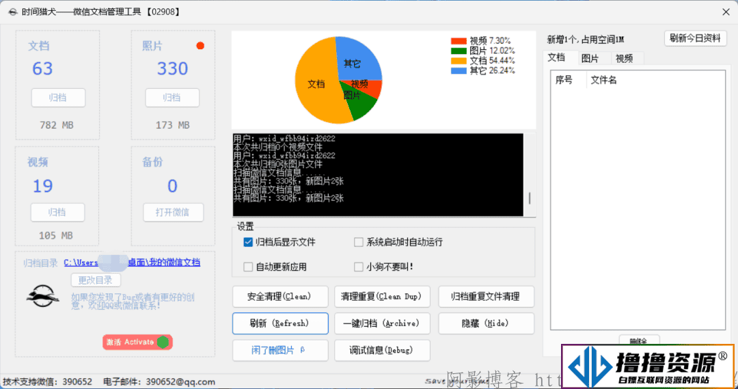Viewport: 738px width, 389px height.
Task: Click 清理重复(Clean Dup) button
Action: (x=382, y=297)
